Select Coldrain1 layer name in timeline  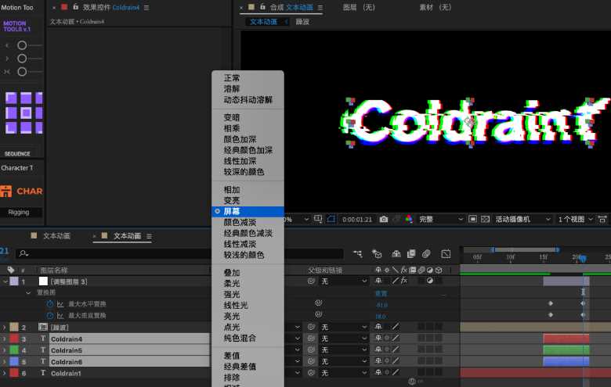(x=66, y=373)
